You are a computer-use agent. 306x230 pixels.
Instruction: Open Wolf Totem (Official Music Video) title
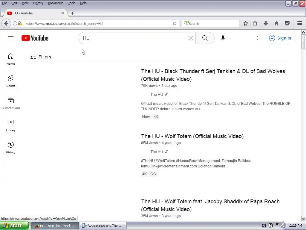[192, 136]
